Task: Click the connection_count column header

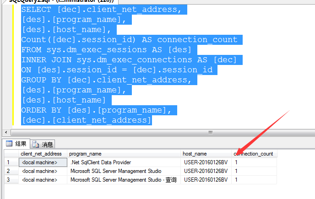Action: (x=254, y=154)
